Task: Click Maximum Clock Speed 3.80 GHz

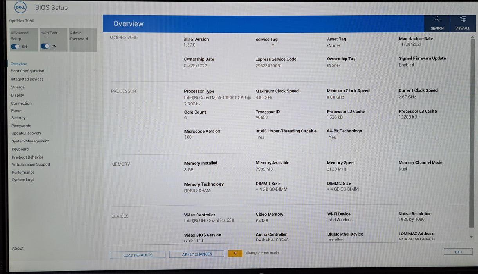Action: 264,97
